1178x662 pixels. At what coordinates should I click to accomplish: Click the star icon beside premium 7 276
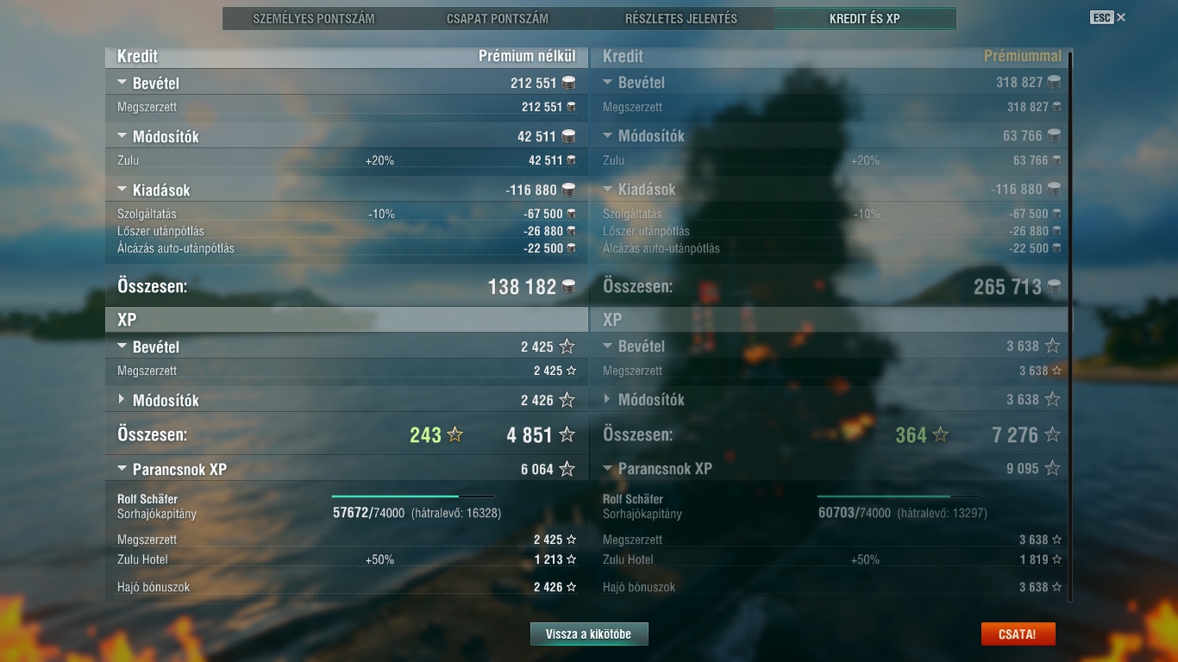(1052, 435)
